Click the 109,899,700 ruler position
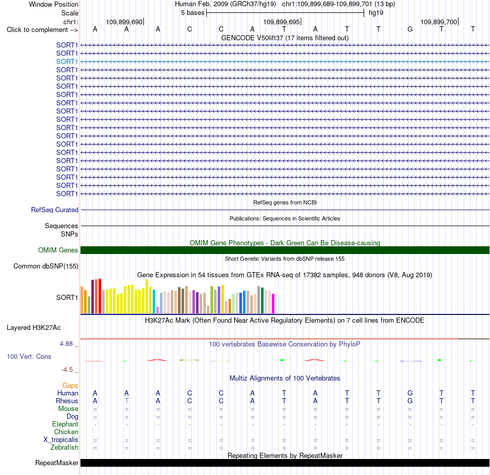 click(439, 22)
